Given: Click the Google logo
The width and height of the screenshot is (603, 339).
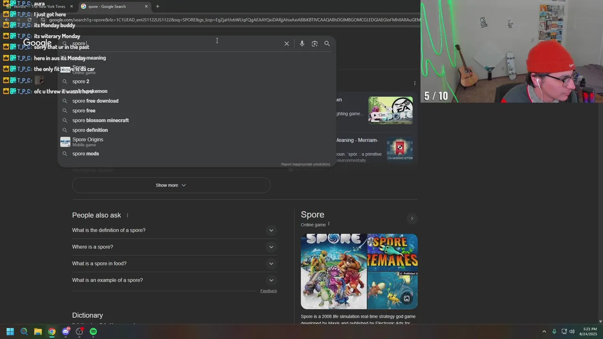Looking at the screenshot, I should point(37,43).
